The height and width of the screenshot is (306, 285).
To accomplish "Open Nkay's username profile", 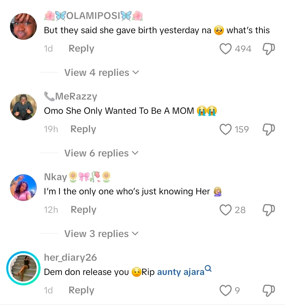I will tap(55, 177).
